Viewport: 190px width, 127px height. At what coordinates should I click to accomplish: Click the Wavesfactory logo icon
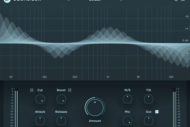pos(6,1)
